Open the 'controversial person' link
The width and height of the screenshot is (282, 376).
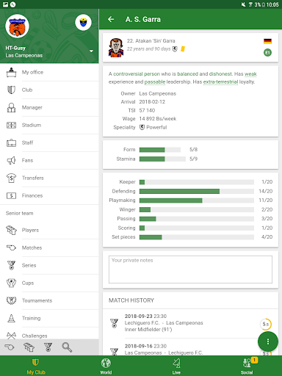point(137,74)
